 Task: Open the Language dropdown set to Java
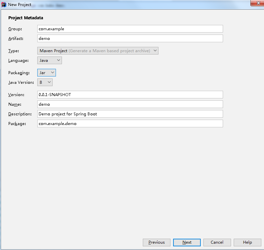50,61
